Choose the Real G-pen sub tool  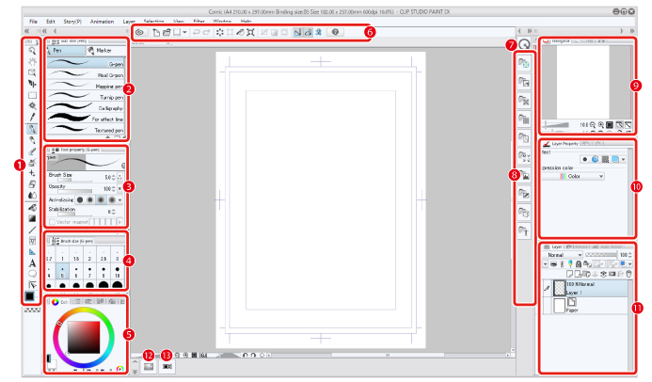(x=86, y=74)
